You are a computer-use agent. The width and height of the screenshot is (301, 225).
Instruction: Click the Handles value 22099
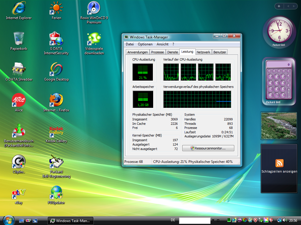pyautogui.click(x=228, y=119)
